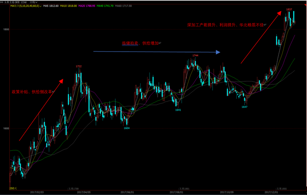Image resolution: width=307 pixels, height=195 pixels.
Task: Click the 1800 price axis label
Action: pos(6,29)
